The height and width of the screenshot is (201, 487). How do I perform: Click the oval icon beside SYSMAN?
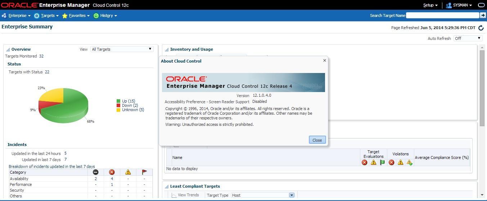click(x=481, y=5)
